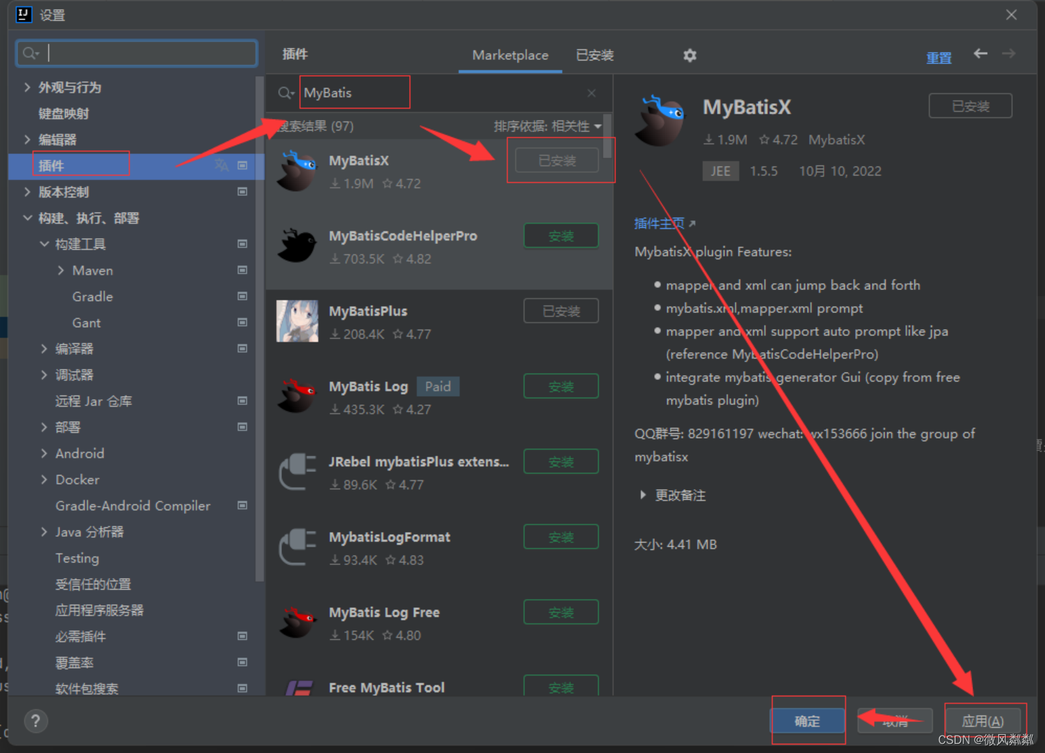Viewport: 1045px width, 753px height.
Task: Open the plugin search history magnifier
Action: [286, 93]
